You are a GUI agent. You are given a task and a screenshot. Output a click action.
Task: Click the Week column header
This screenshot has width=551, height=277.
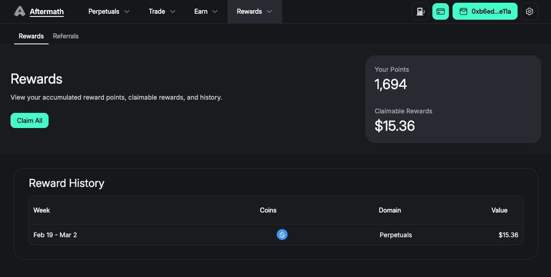(x=41, y=210)
